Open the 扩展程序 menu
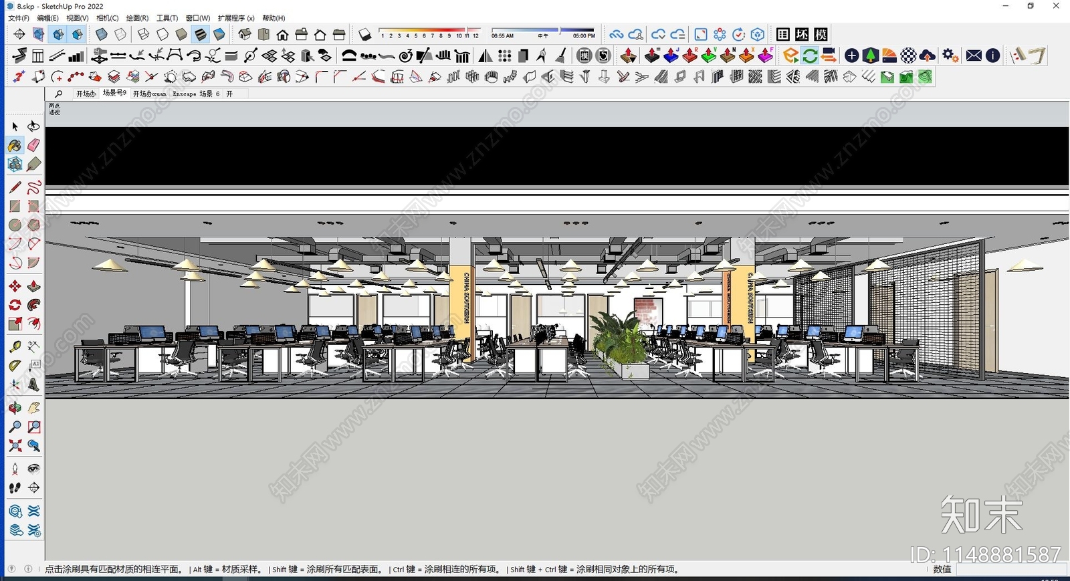 [x=236, y=18]
